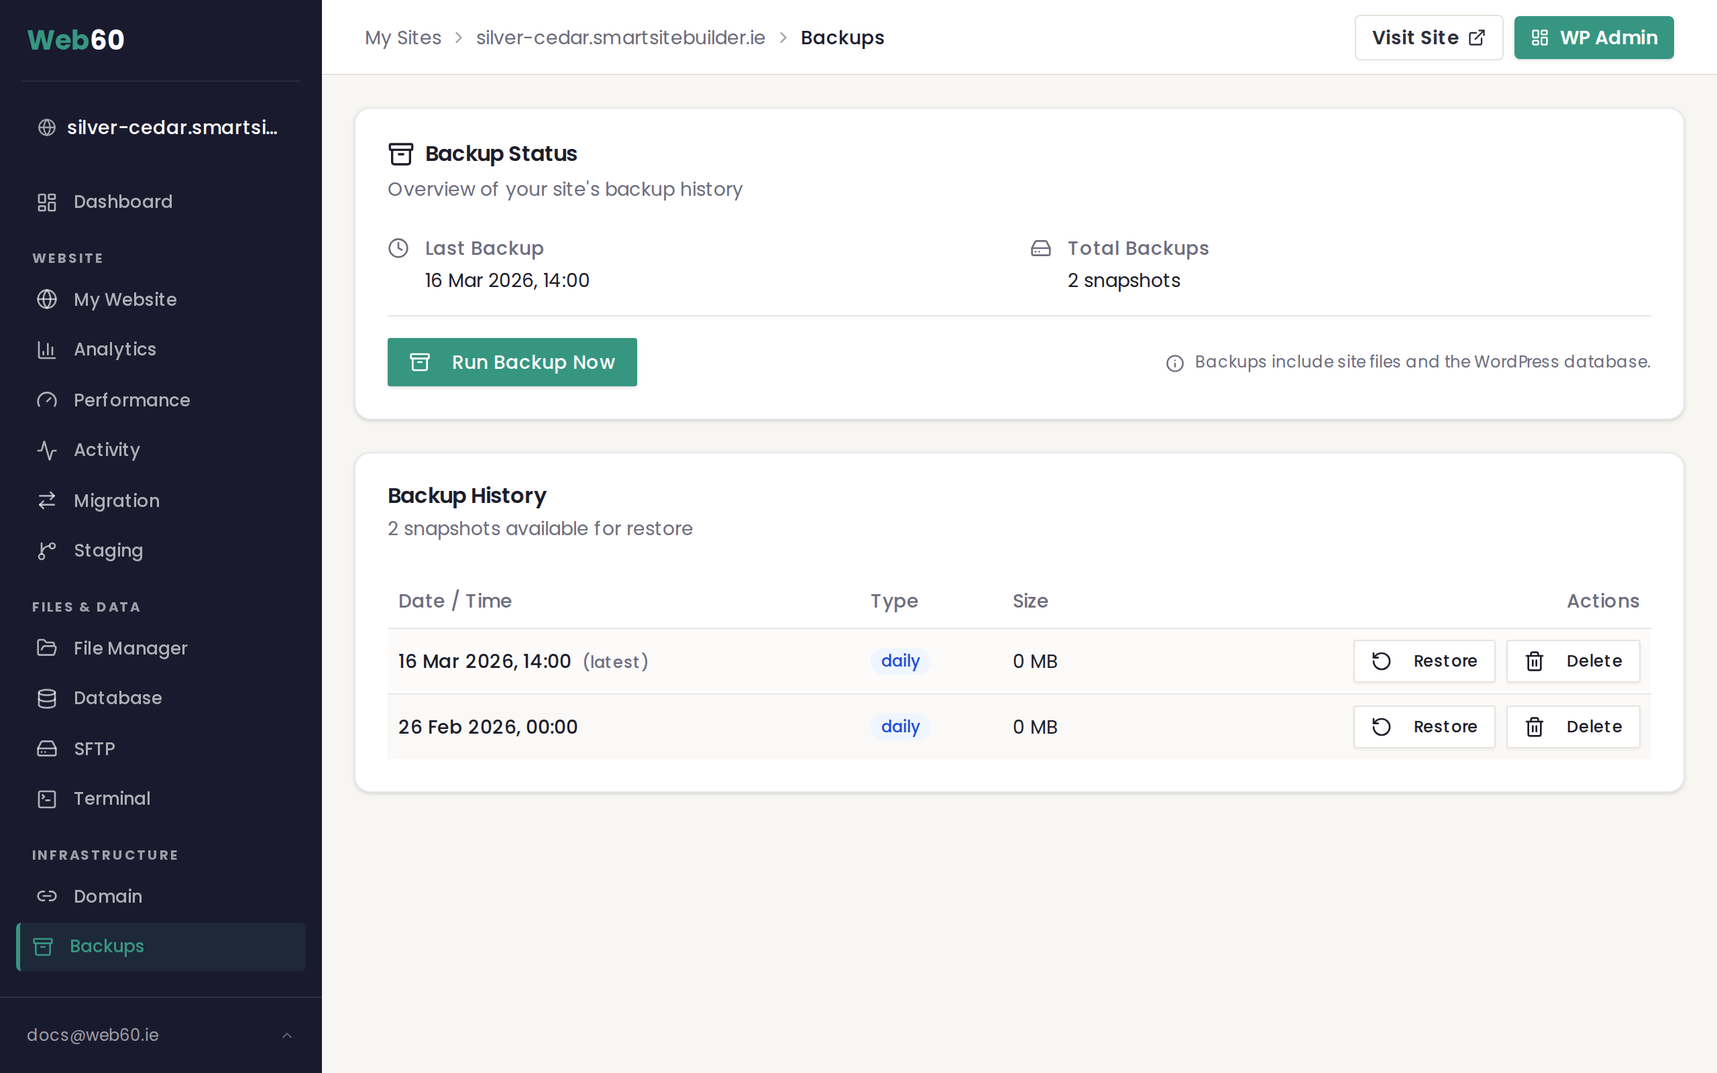Click the Dashboard grid icon in sidebar
1717x1073 pixels.
pyautogui.click(x=47, y=203)
